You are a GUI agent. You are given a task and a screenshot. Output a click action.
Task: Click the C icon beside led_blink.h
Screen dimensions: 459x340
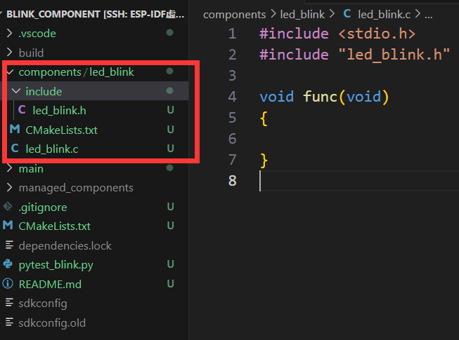pos(22,110)
